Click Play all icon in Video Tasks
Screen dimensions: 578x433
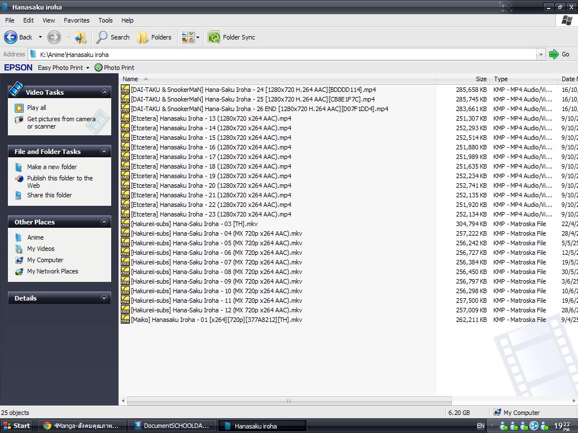pyautogui.click(x=19, y=108)
